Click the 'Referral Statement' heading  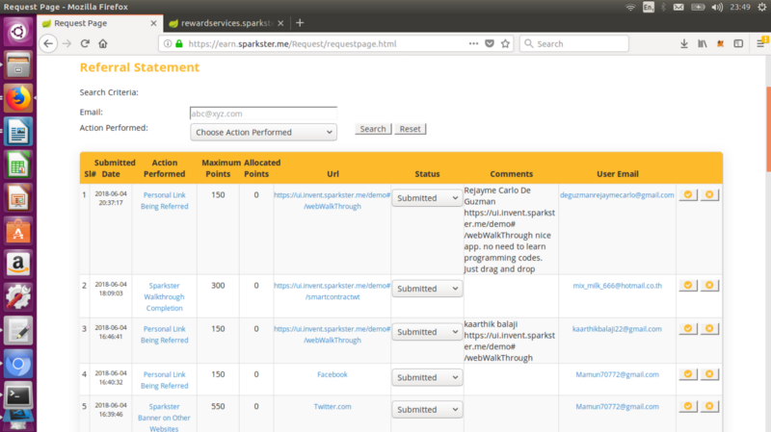tap(140, 67)
